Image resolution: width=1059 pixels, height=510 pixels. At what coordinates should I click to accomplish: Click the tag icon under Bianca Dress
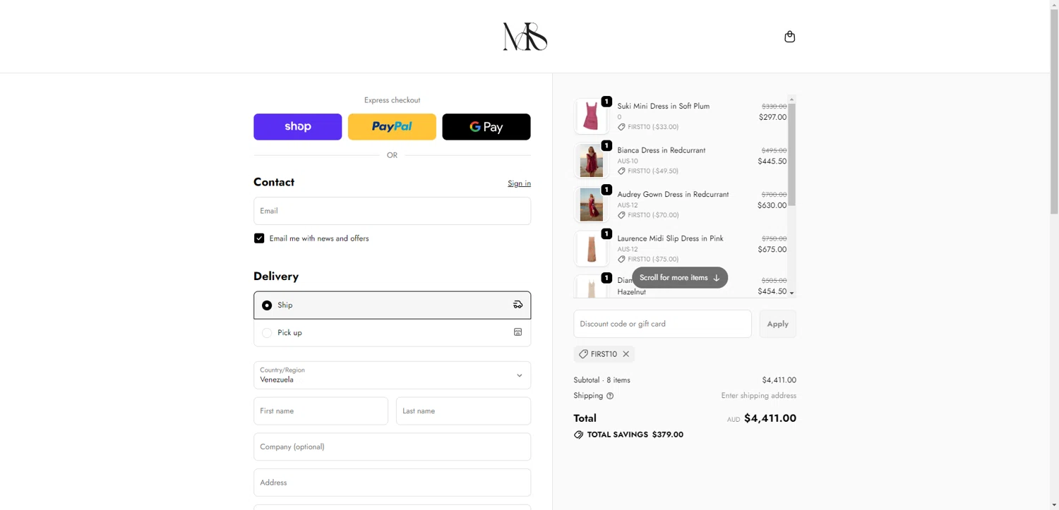pos(621,171)
